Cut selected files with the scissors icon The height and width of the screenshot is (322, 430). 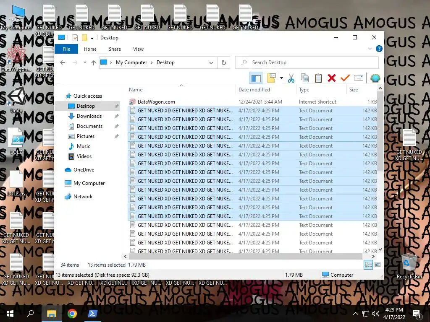tap(291, 78)
